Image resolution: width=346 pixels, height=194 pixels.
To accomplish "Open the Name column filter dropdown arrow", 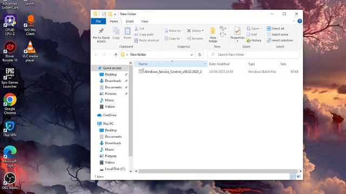I will pos(205,64).
